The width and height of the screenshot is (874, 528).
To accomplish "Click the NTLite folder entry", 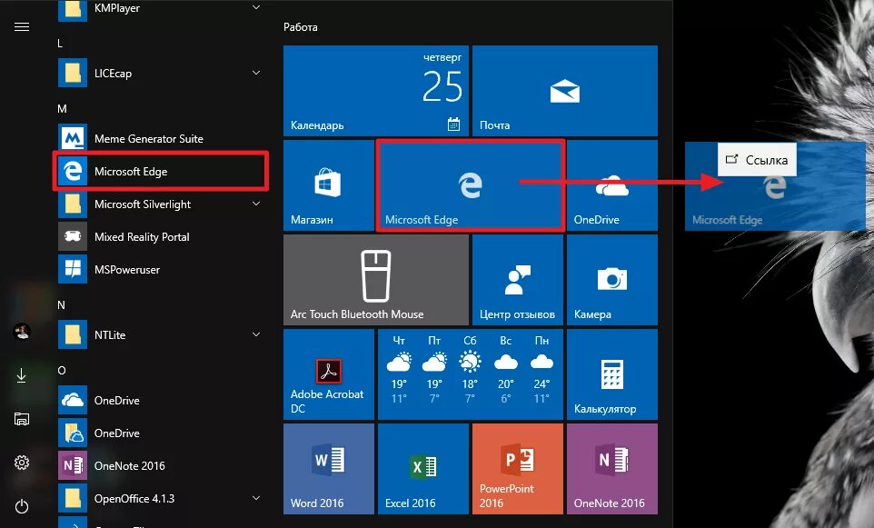I will 161,334.
